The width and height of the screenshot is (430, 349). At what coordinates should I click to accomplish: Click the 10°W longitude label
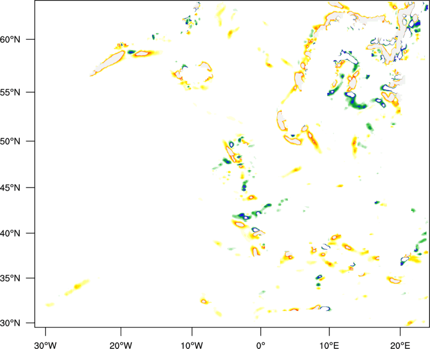tap(192, 345)
